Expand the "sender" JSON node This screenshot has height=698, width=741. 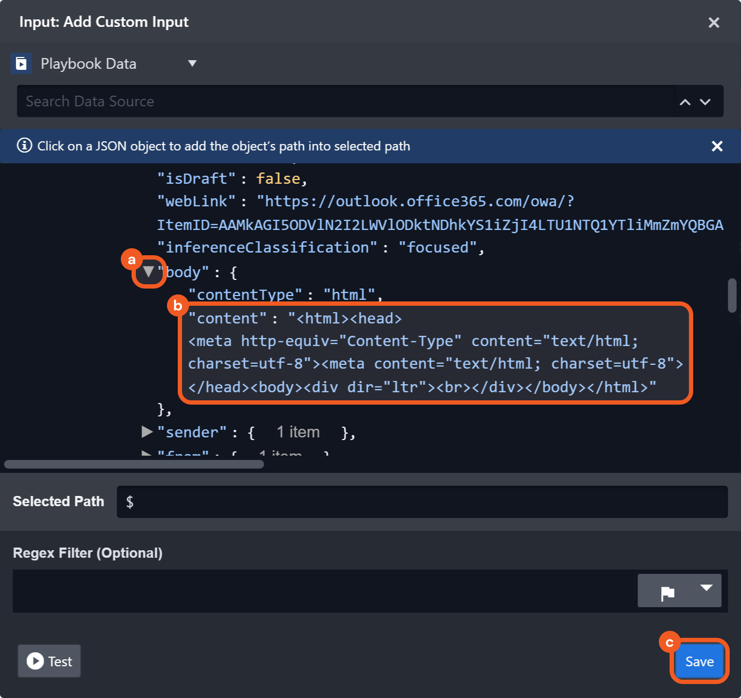(147, 431)
